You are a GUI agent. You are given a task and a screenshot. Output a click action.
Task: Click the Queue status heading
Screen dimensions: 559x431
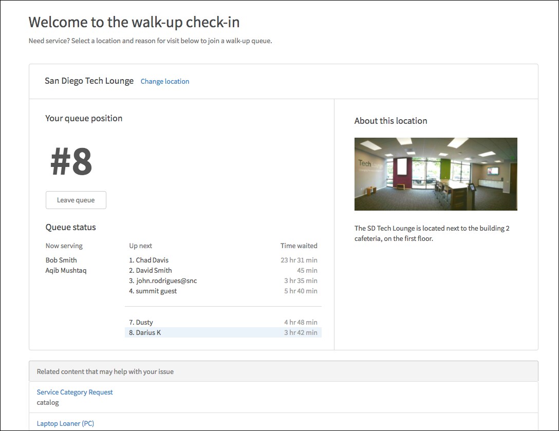pos(70,228)
